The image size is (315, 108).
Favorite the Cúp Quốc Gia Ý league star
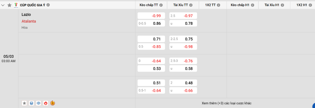coord(9,5)
